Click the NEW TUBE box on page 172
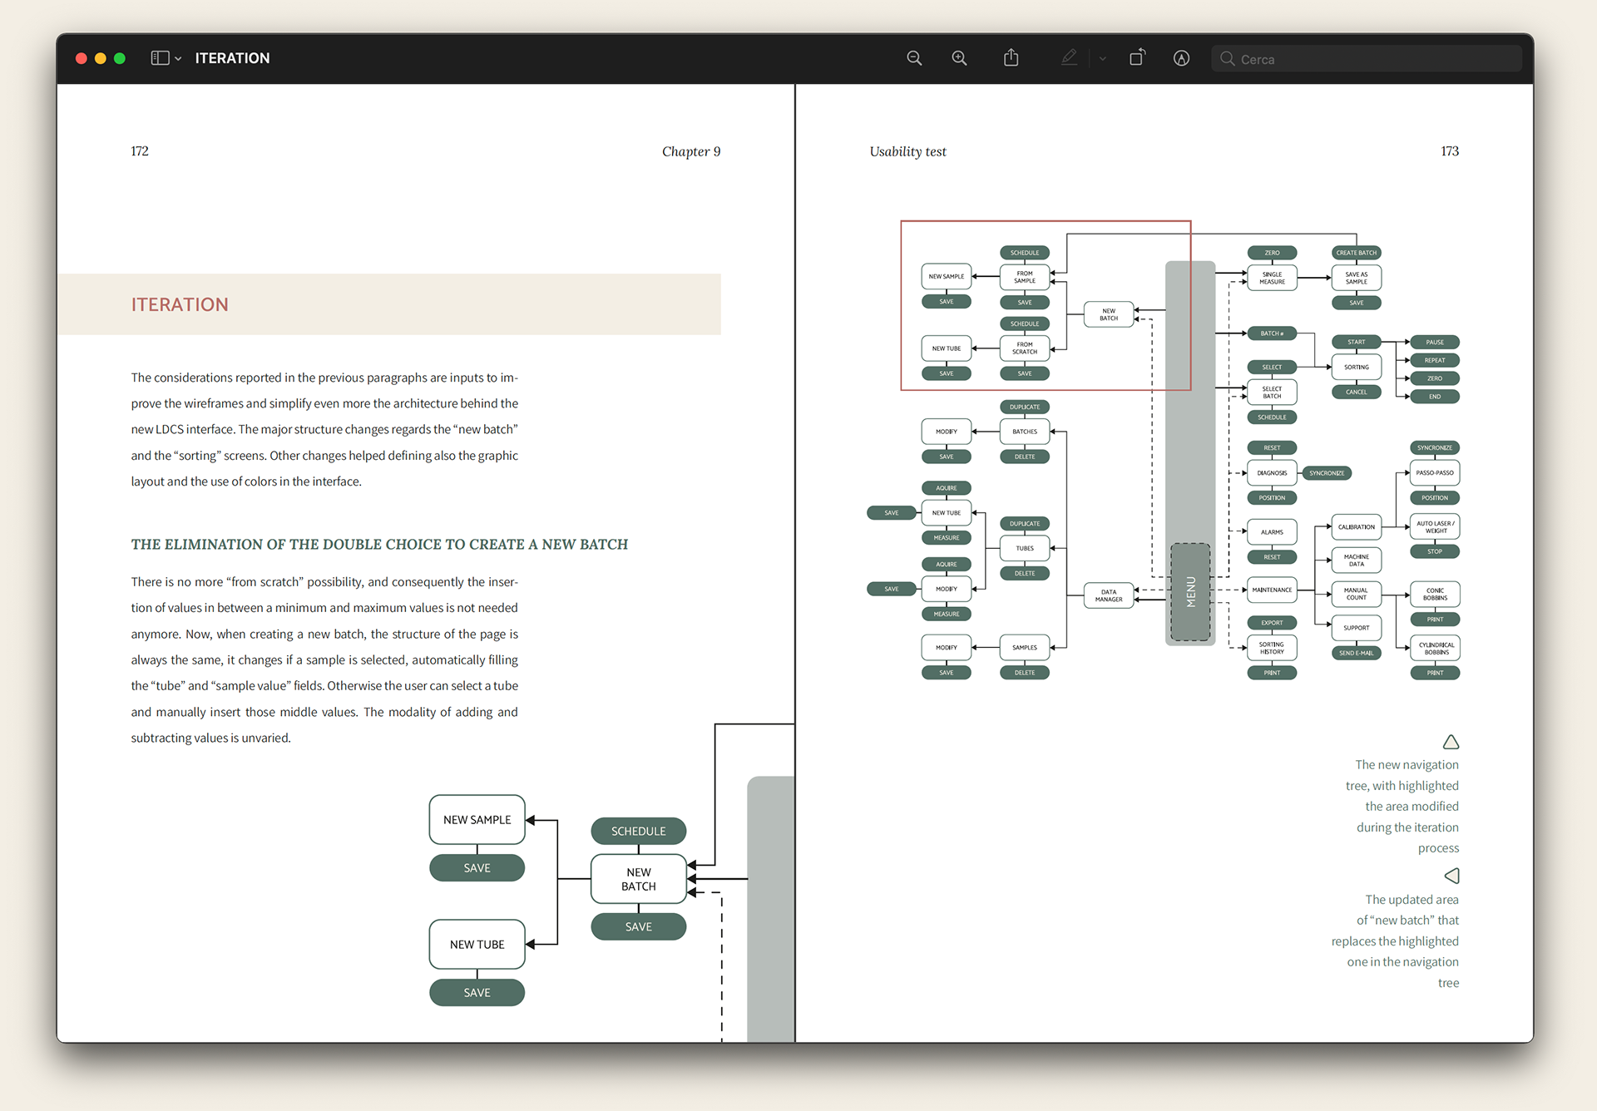Screen dimensions: 1597x1111 point(477,945)
